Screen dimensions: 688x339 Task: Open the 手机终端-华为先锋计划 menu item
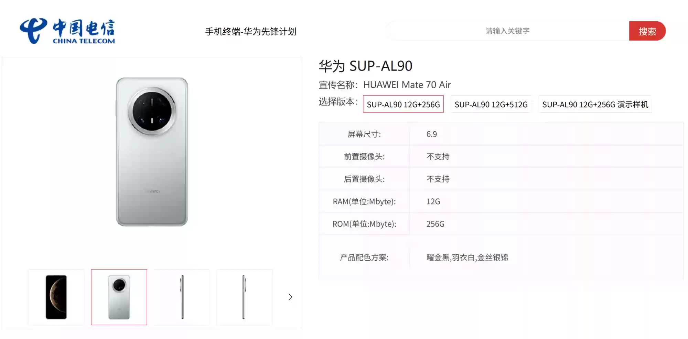[x=251, y=32]
